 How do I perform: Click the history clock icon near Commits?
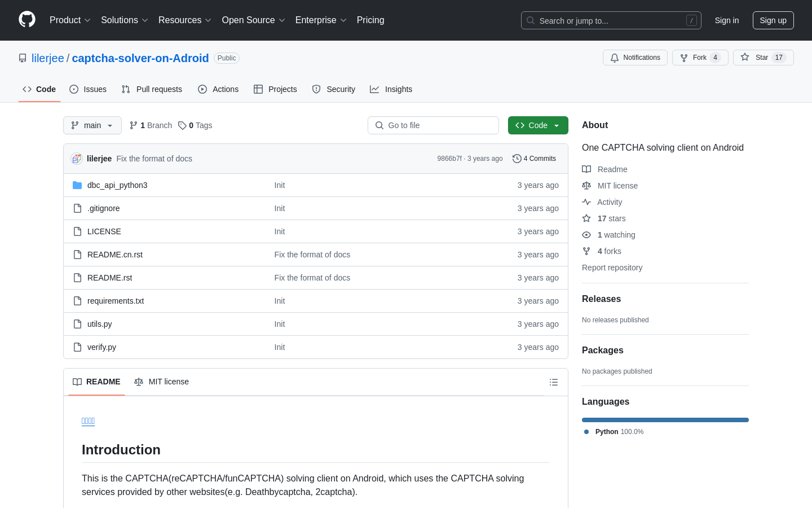point(517,159)
